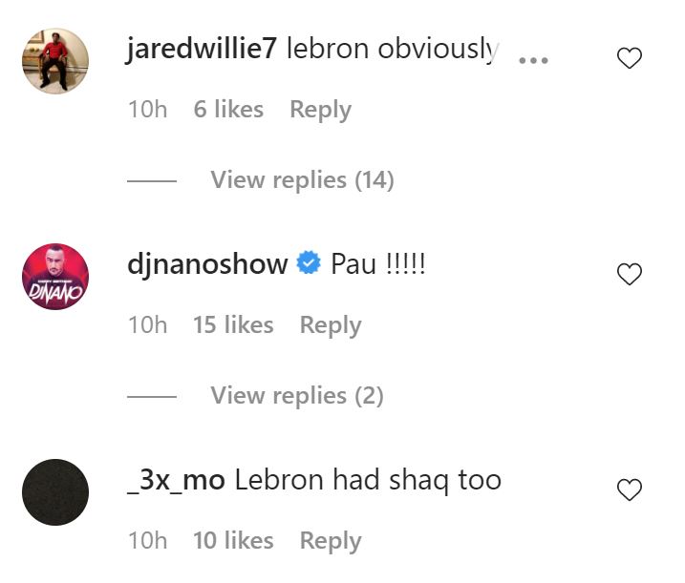685x583 pixels.
Task: Open the _3x_mo username link
Action: pyautogui.click(x=176, y=480)
